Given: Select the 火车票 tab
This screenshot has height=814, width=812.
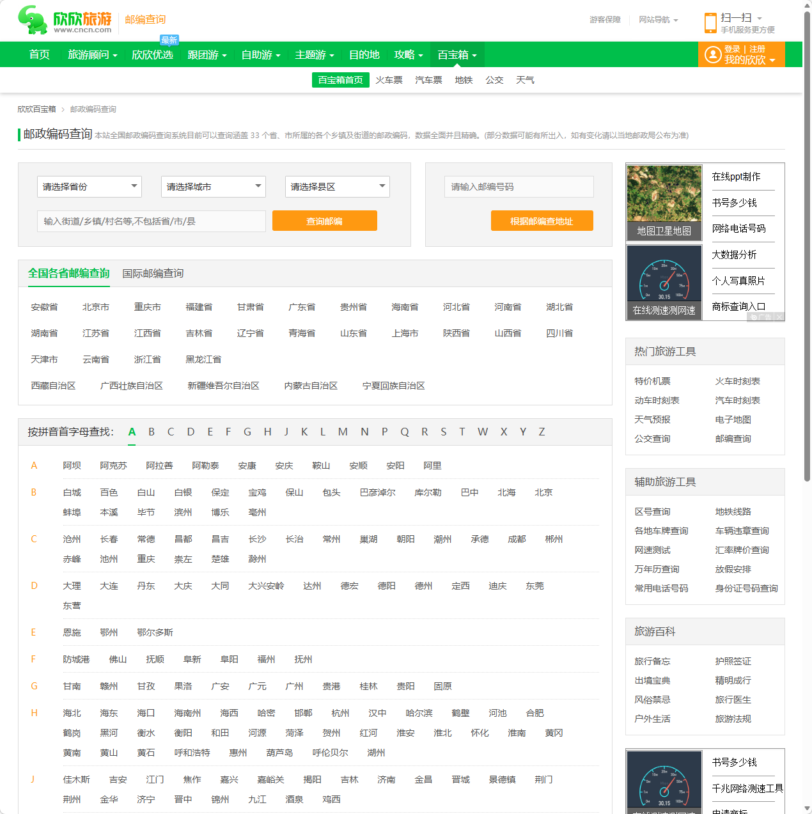Looking at the screenshot, I should (389, 80).
